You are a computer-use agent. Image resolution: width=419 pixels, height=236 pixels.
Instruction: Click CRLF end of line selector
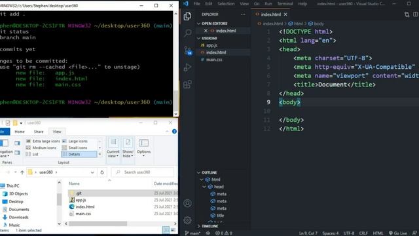pyautogui.click(x=363, y=233)
